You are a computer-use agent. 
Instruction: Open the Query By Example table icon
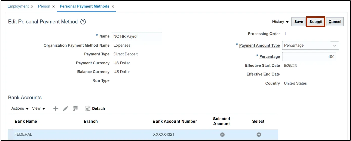pyautogui.click(x=75, y=108)
